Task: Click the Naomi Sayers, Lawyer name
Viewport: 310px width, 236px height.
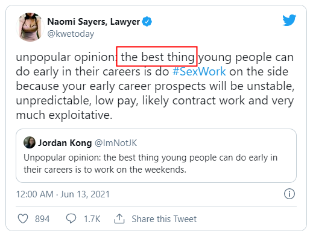Action: click(93, 22)
